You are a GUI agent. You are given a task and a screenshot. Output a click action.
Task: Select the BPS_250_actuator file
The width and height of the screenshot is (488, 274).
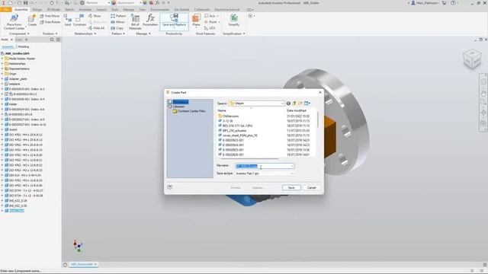(234, 130)
